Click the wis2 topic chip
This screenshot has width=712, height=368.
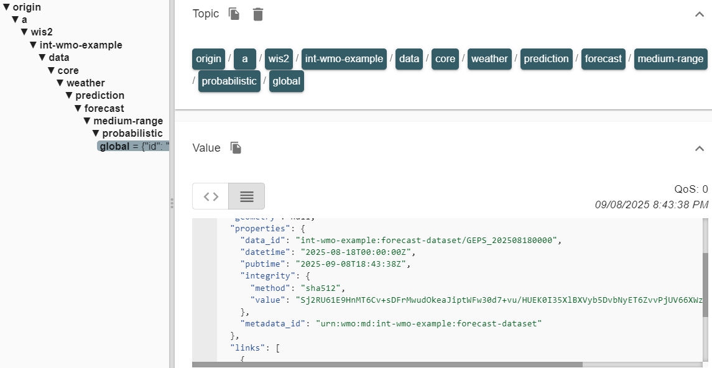[x=279, y=59]
